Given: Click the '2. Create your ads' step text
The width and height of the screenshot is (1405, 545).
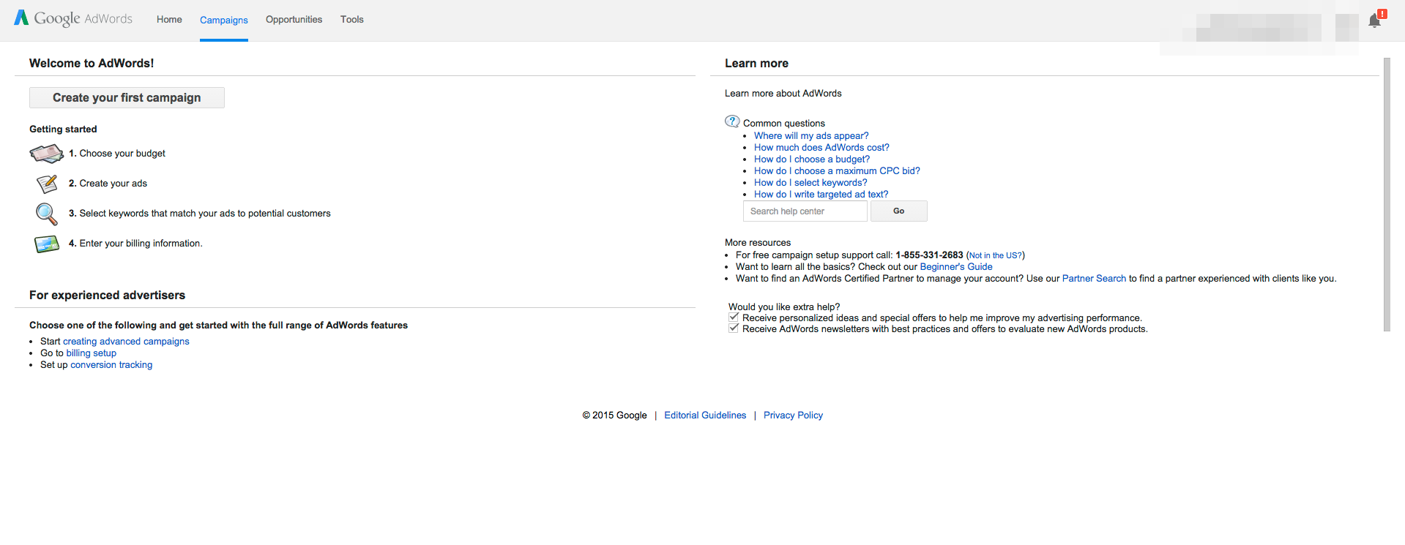Looking at the screenshot, I should click(108, 184).
